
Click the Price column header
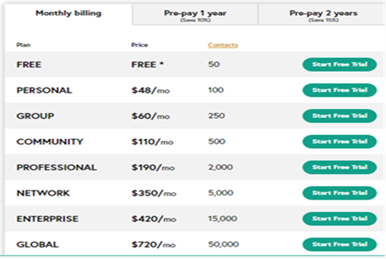(x=140, y=45)
